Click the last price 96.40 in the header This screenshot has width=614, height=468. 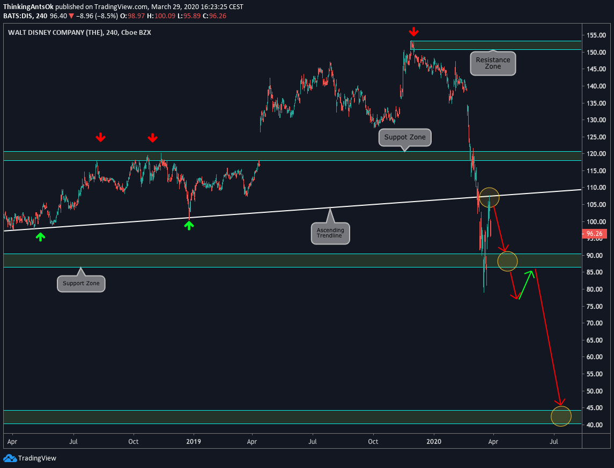tap(58, 16)
